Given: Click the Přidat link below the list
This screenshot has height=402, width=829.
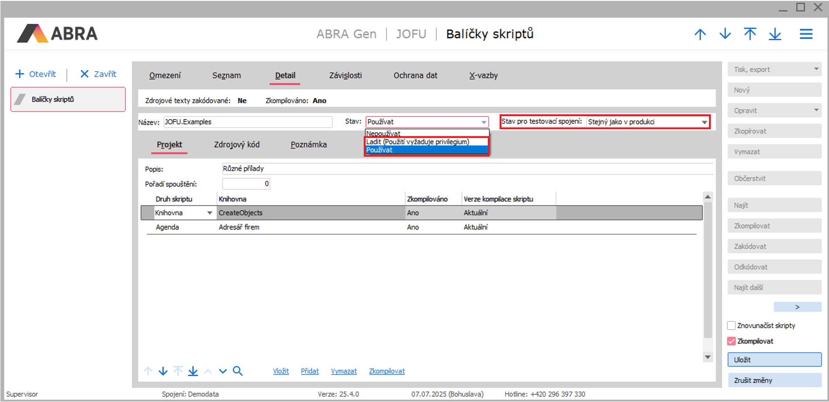Looking at the screenshot, I should pos(310,371).
